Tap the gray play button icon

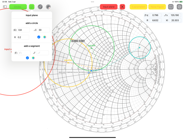pyautogui.click(x=179, y=7)
